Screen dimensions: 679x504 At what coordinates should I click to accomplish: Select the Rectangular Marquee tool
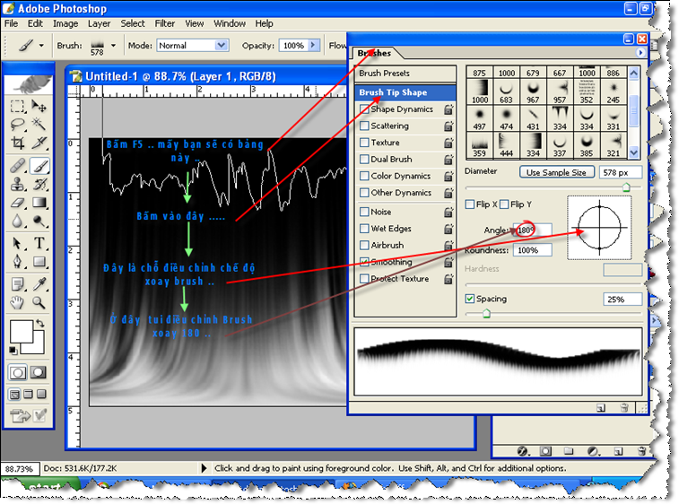[x=17, y=106]
